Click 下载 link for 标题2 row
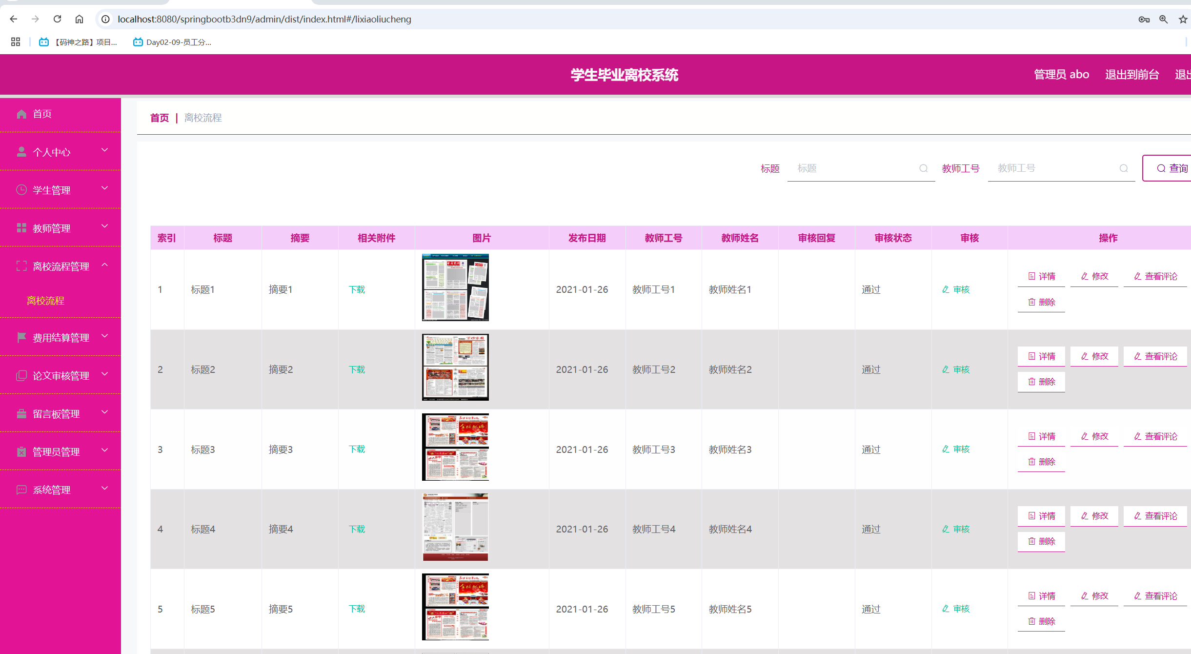This screenshot has width=1191, height=654. pos(357,369)
